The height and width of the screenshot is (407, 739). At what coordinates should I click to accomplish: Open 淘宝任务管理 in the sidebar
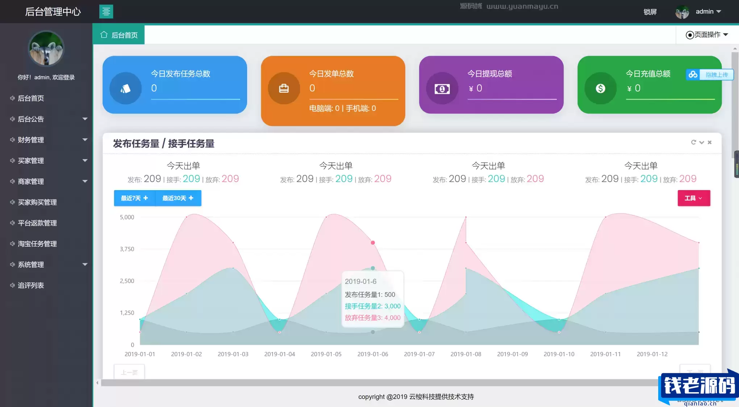(37, 244)
